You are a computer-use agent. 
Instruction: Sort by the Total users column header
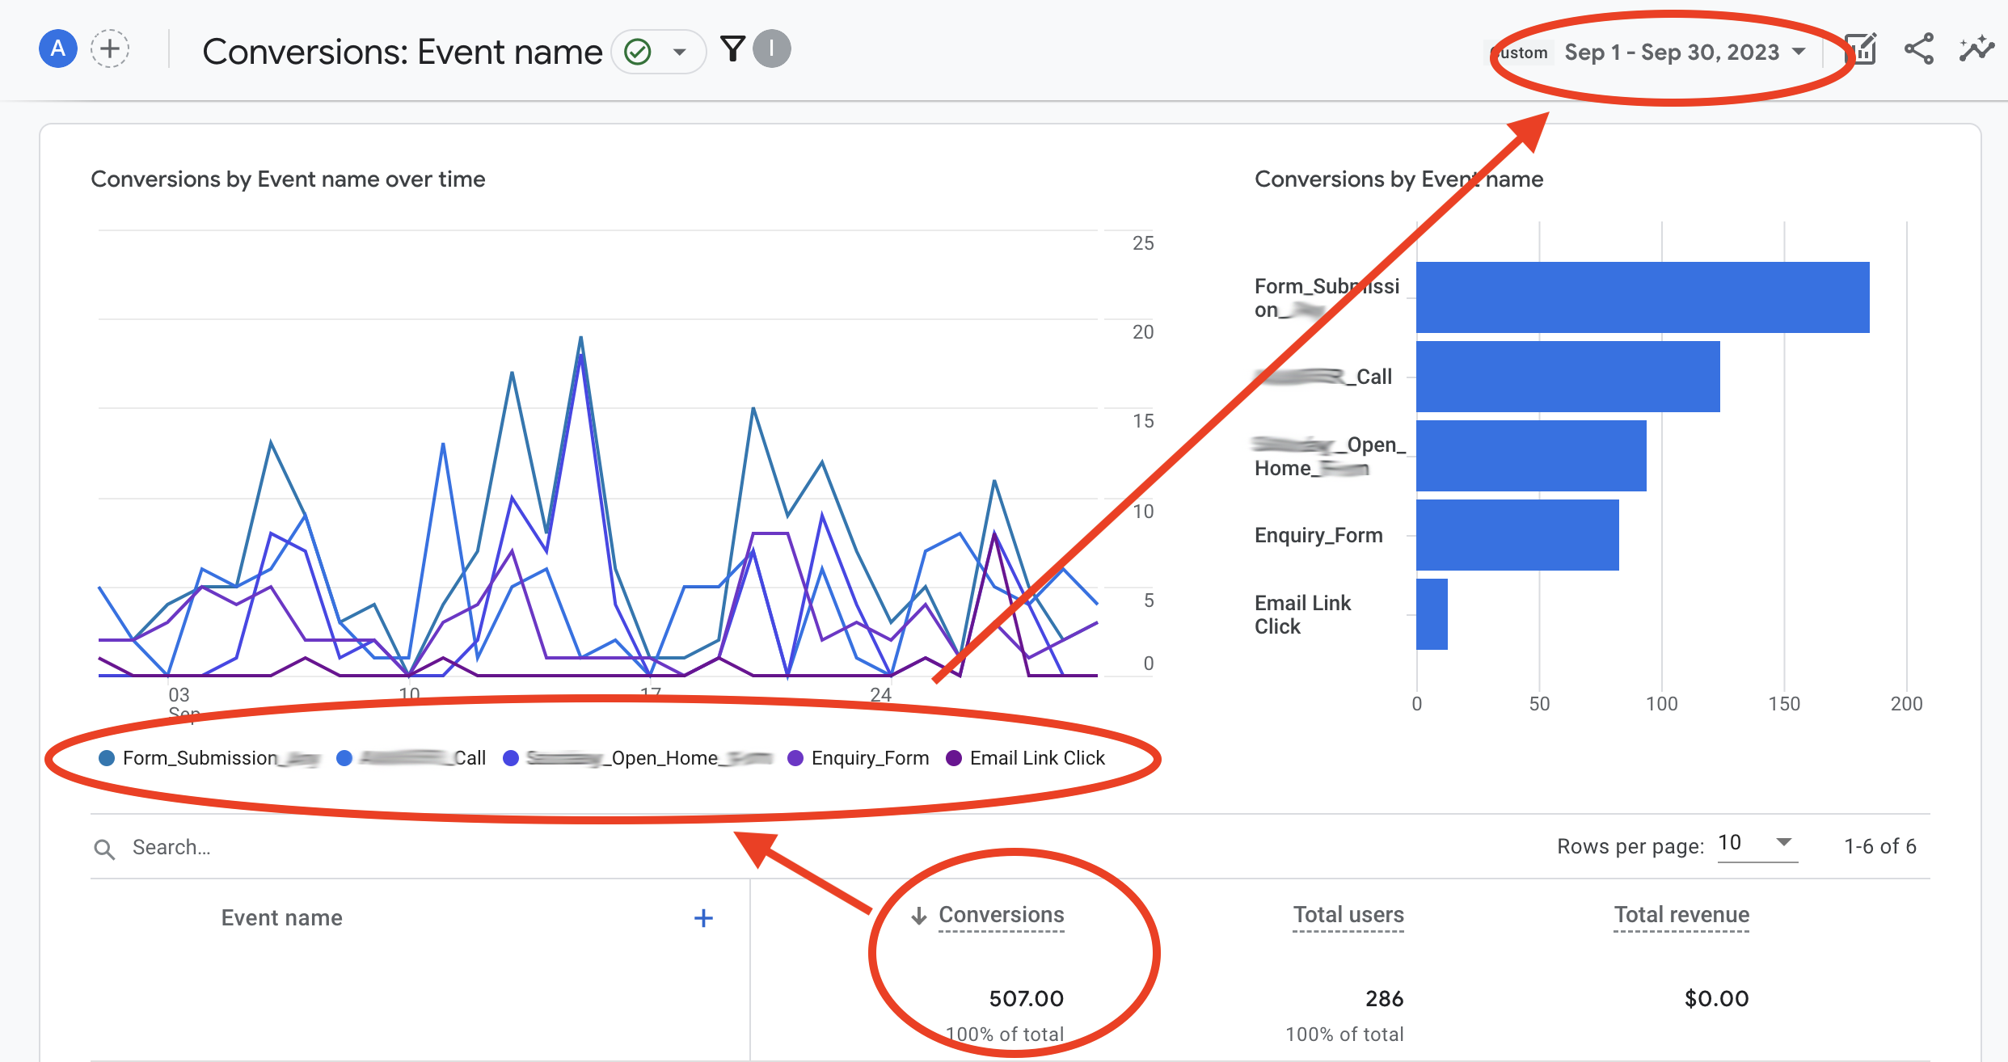click(1348, 915)
